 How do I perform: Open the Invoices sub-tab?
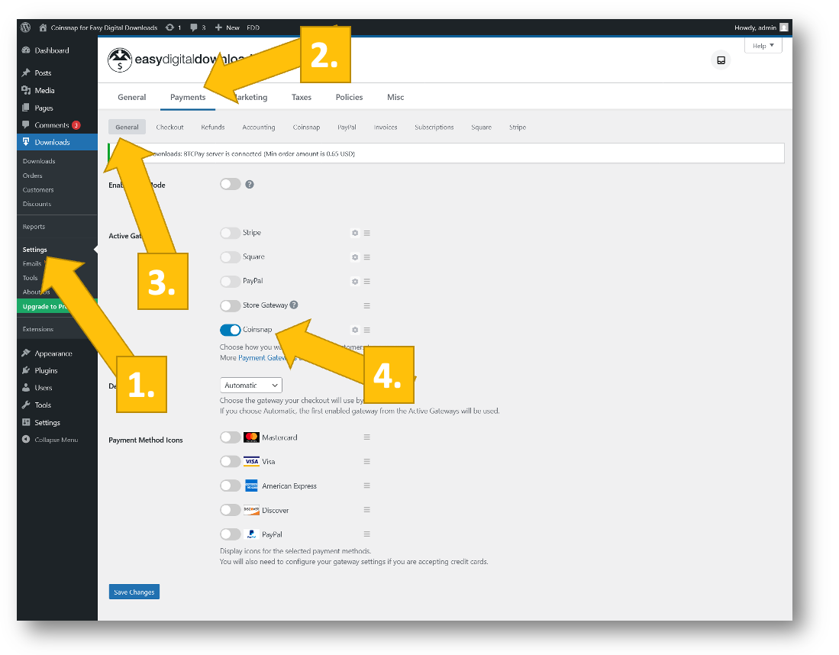click(x=386, y=127)
